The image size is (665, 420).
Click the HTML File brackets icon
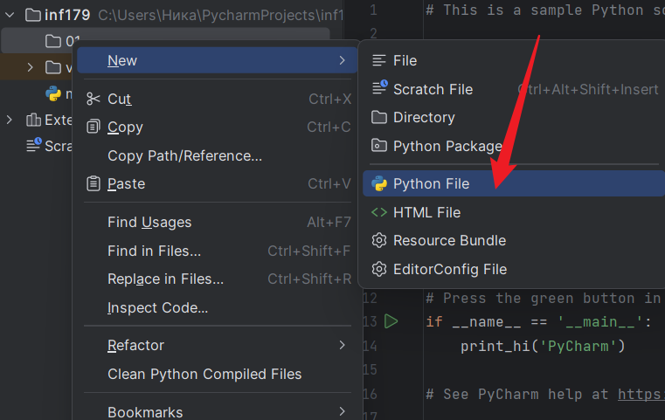point(378,212)
